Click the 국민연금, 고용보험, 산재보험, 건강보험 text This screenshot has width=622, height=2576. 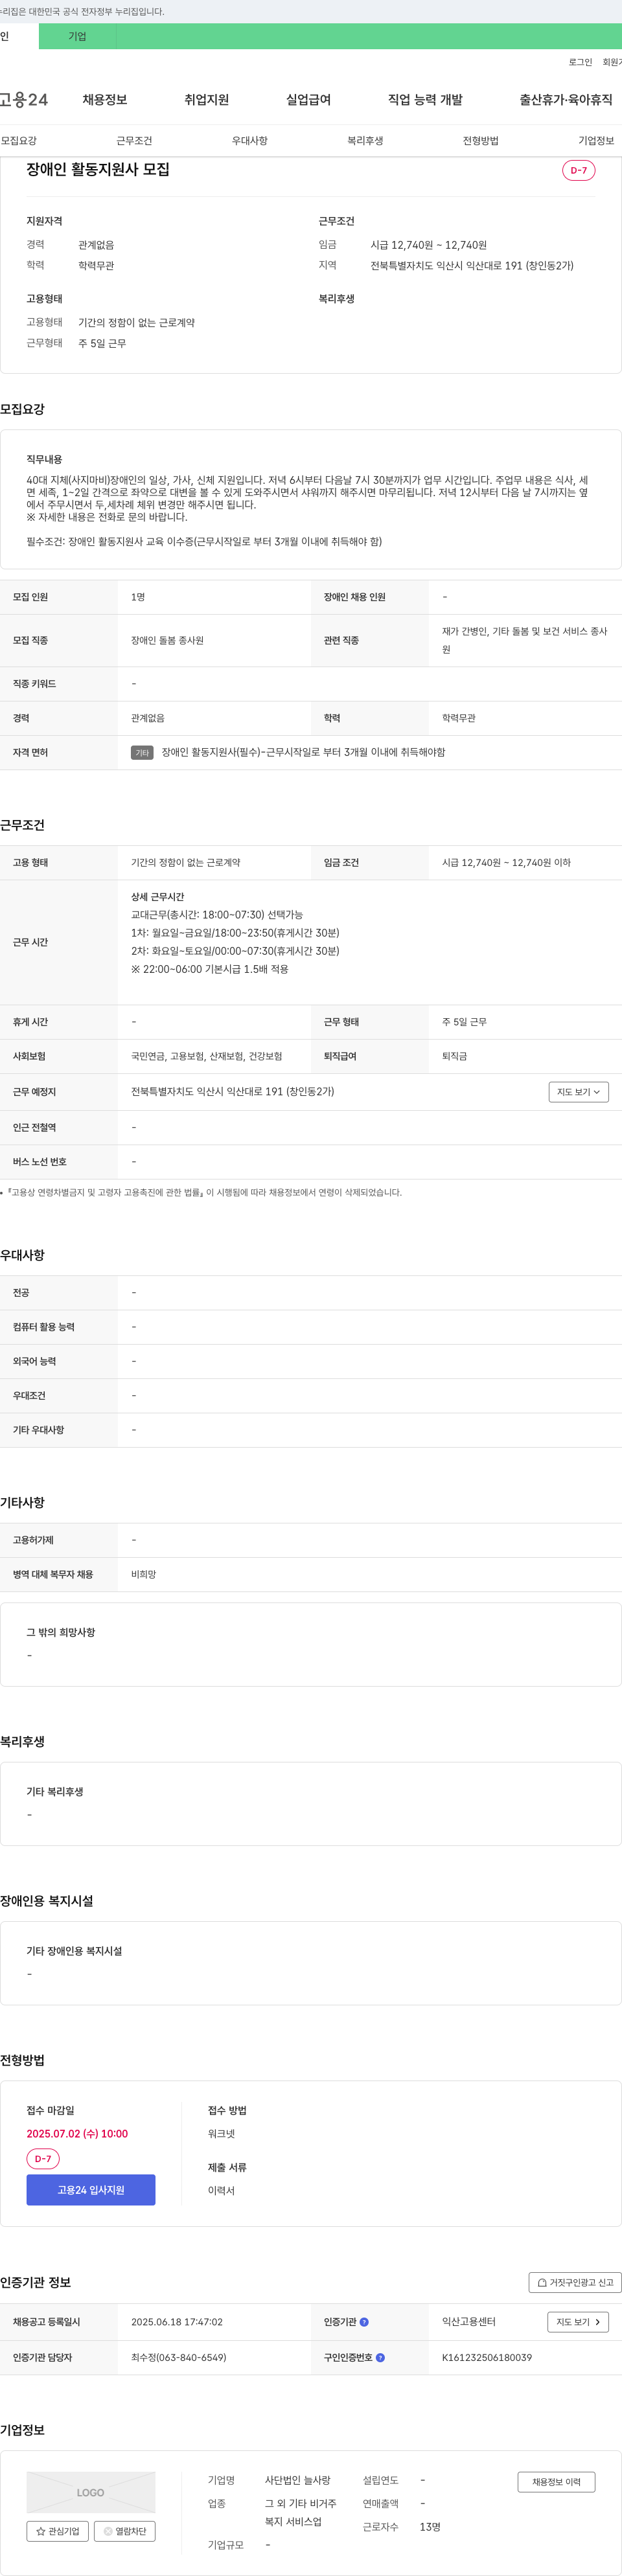tap(207, 1056)
